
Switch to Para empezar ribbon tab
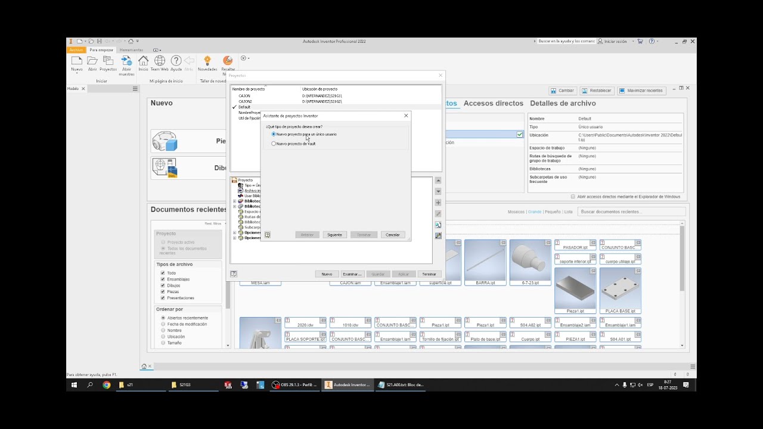coord(101,50)
